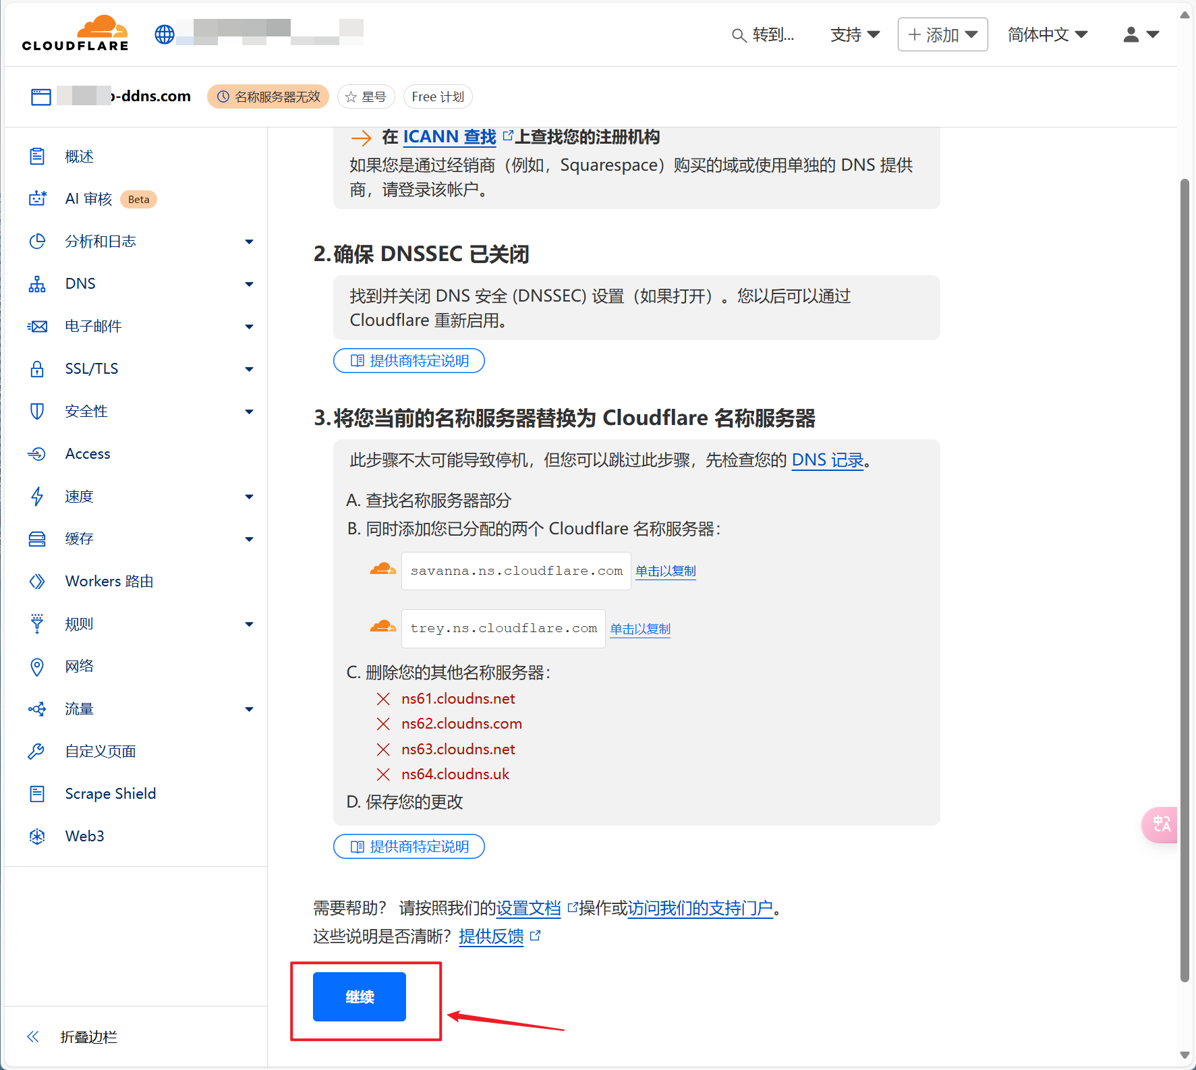The image size is (1196, 1070).
Task: Expand the 电子邮件 submenu arrow
Action: pyautogui.click(x=249, y=327)
